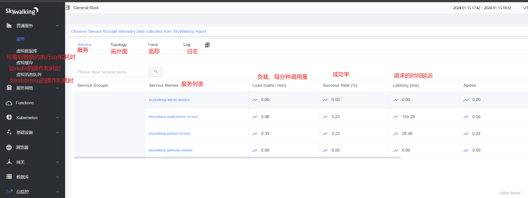The height and width of the screenshot is (198, 528).
Task: Click the horizontal table scrollbar
Action: 237,158
